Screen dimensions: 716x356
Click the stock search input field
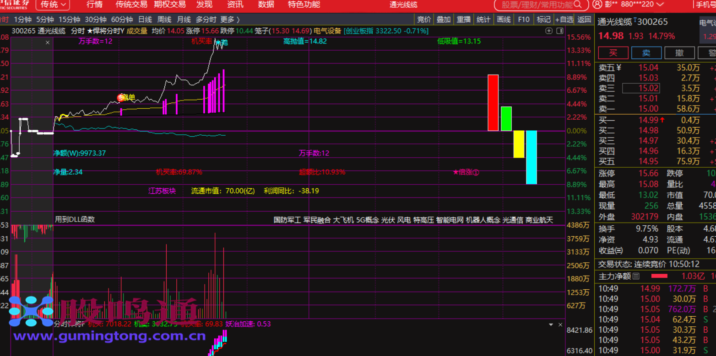click(537, 5)
